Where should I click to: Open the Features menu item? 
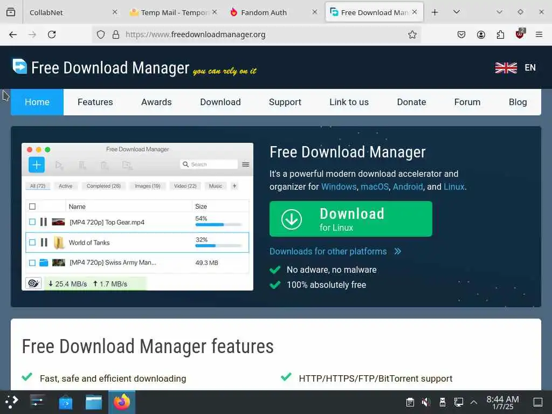coord(95,102)
